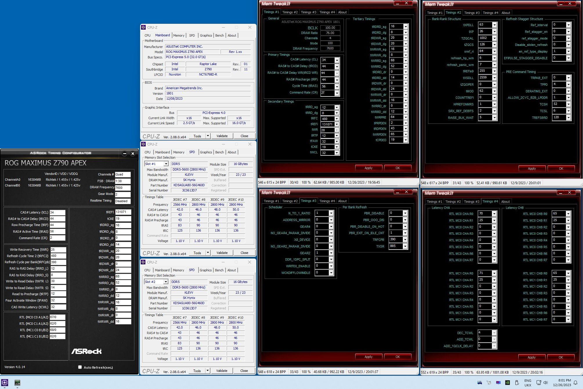
Task: Switch to Memory tab in Mainboard CPU-Z
Action: click(179, 35)
